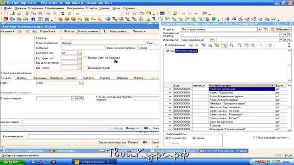
Task: Open Статья затрат selection ellipsis button
Action: coord(73,98)
